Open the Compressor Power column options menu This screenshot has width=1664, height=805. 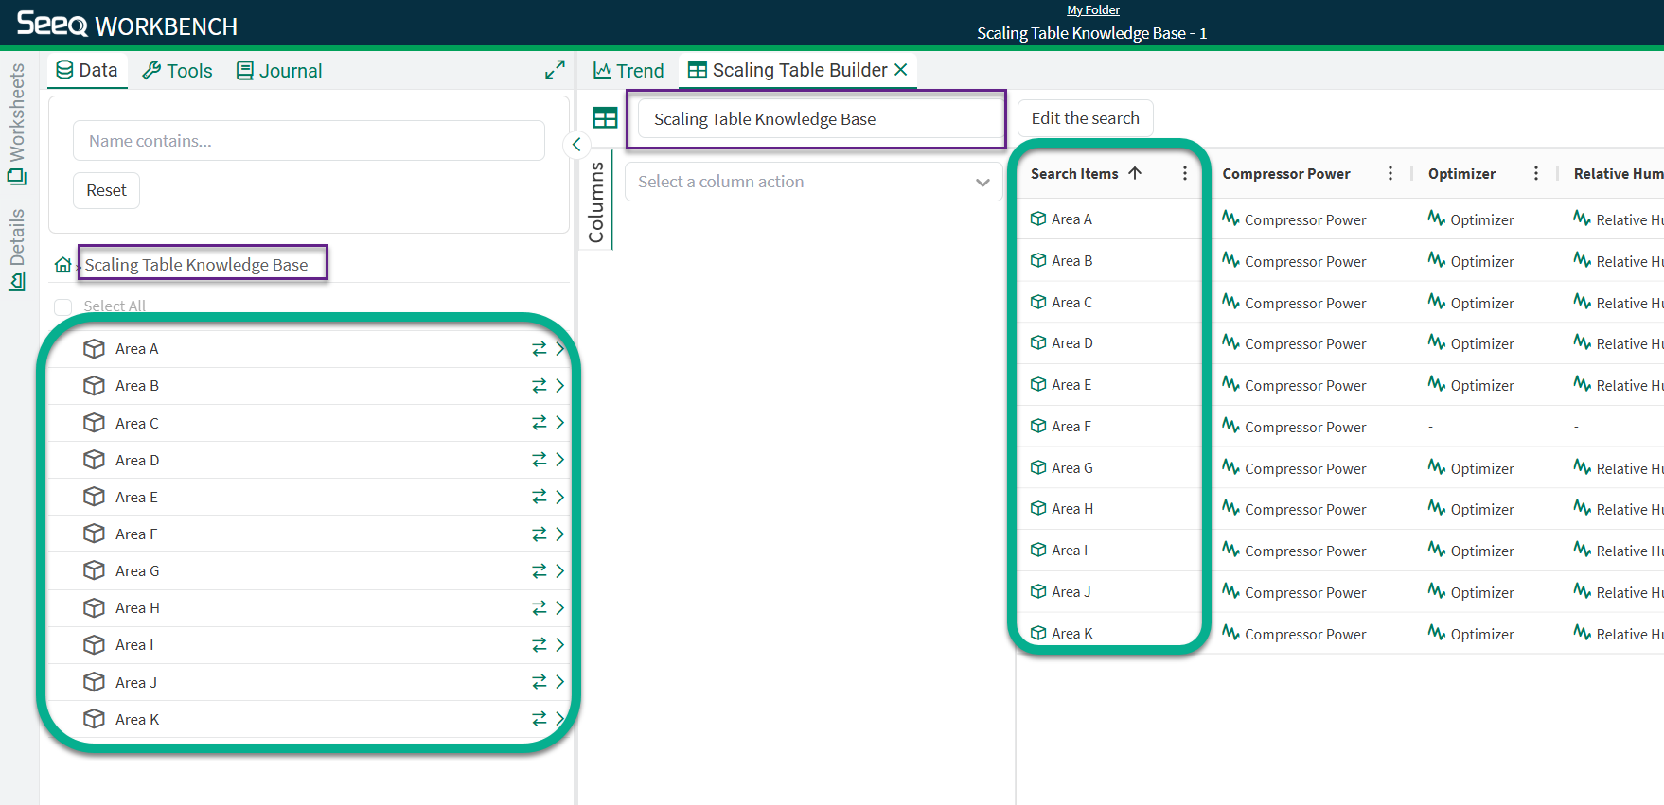(x=1390, y=174)
